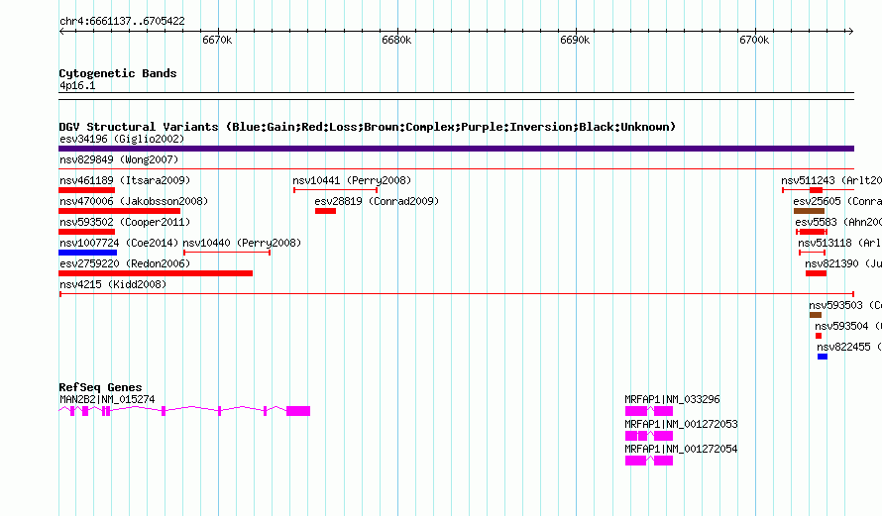Click the nsv821390 red loss bar
The width and height of the screenshot is (882, 516).
[x=816, y=273]
